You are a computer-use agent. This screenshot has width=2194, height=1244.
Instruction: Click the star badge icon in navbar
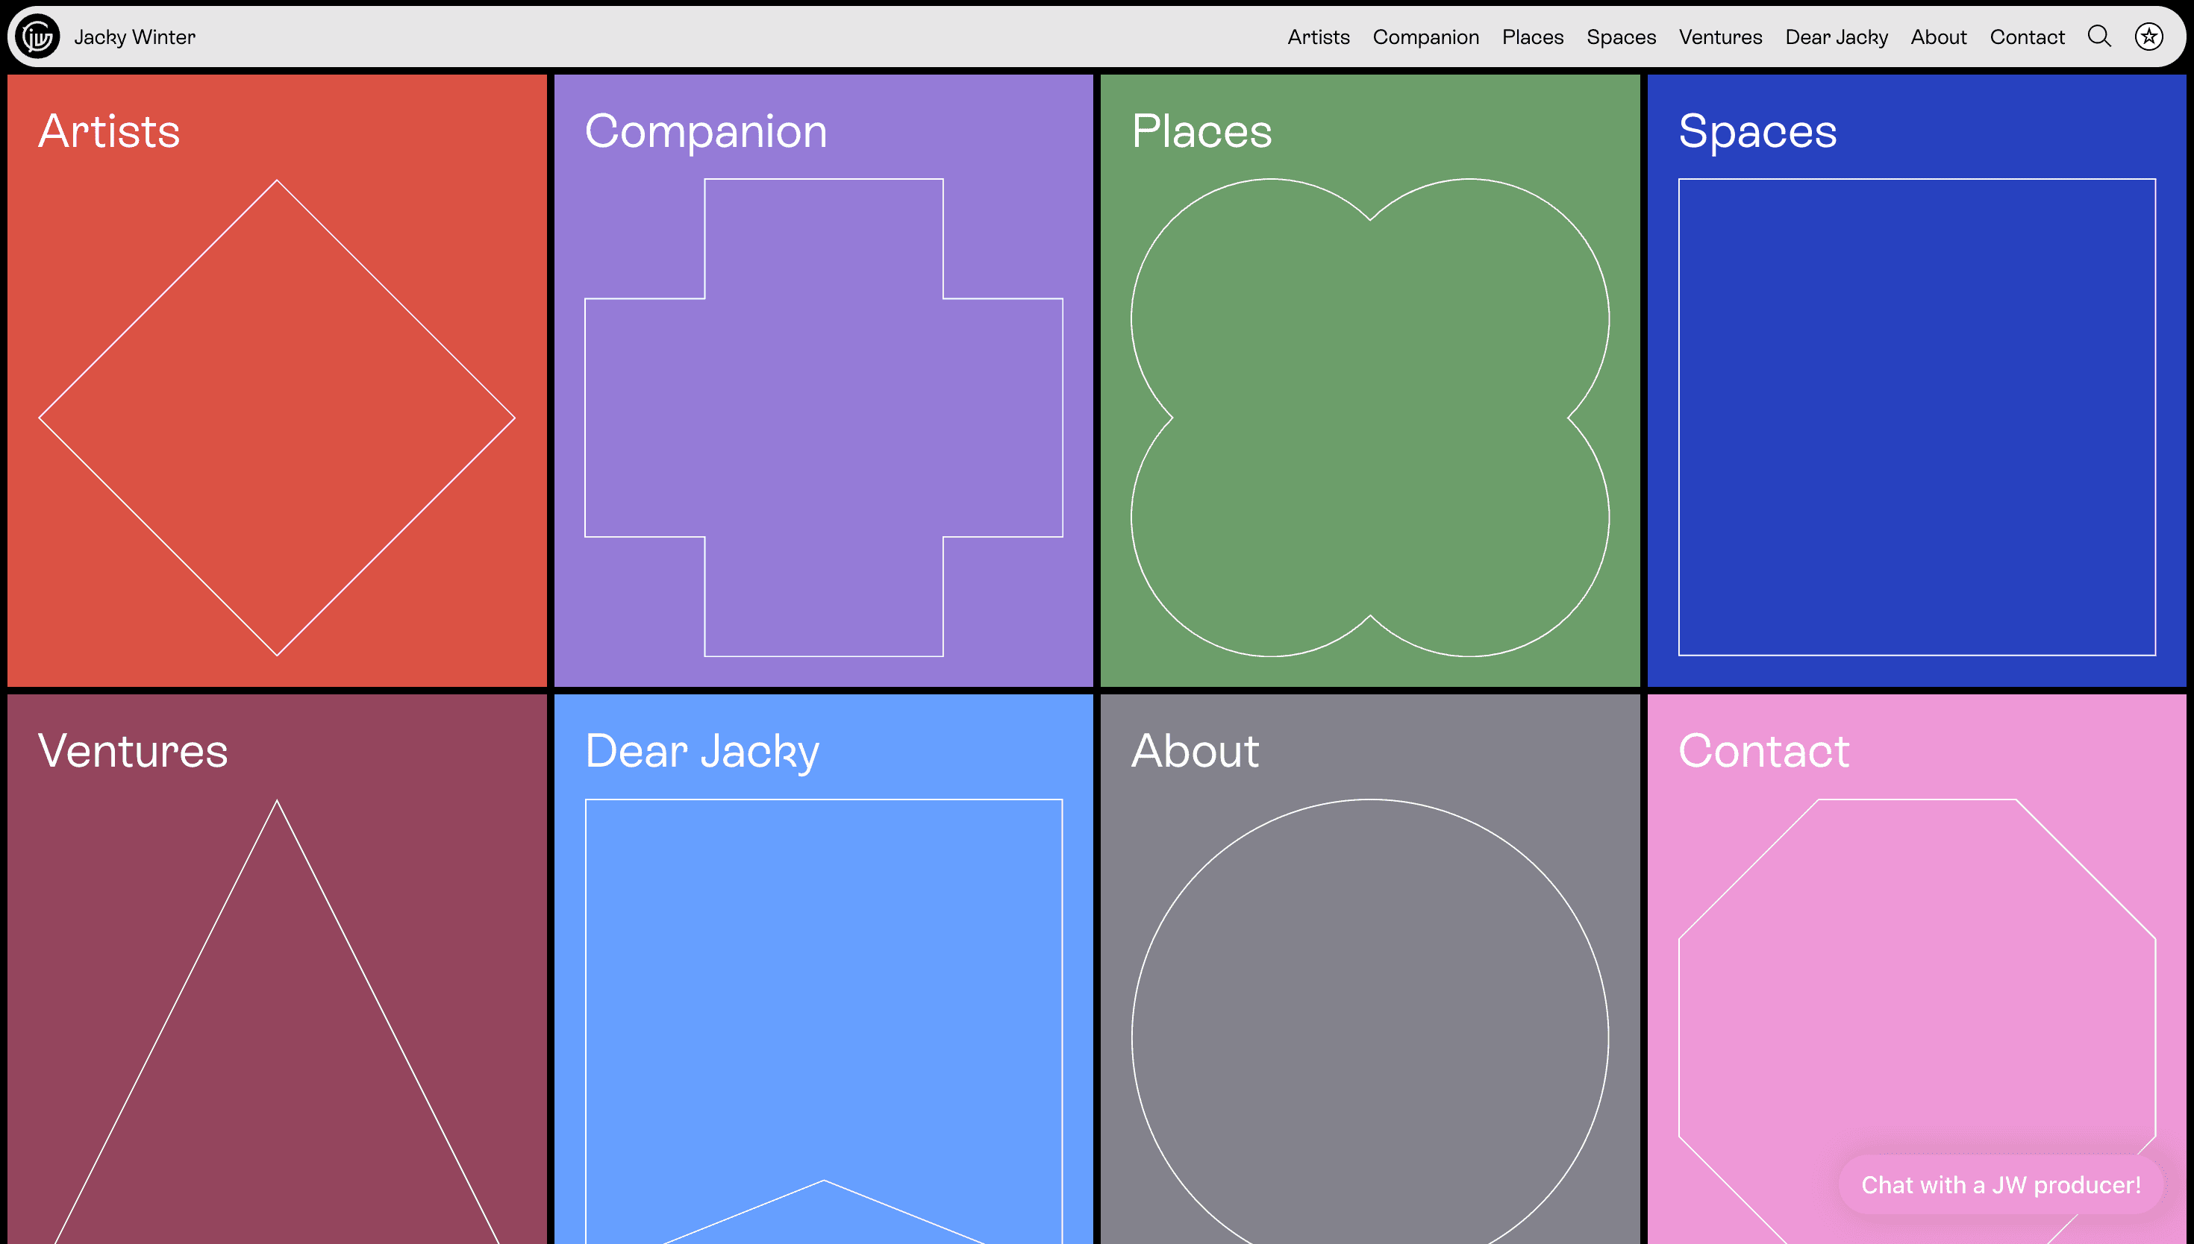(2148, 36)
